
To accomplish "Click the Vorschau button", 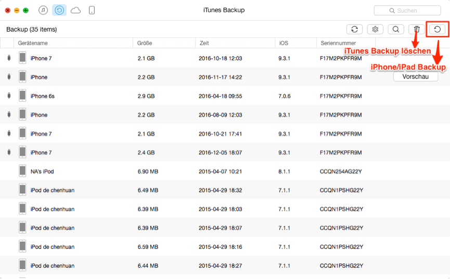I will point(416,76).
